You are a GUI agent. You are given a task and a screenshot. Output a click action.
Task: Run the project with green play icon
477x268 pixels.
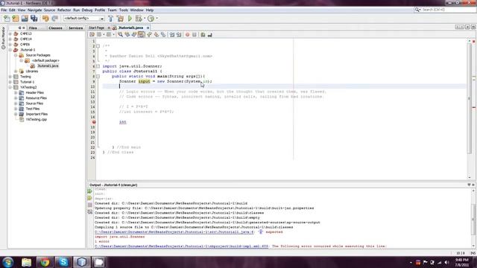click(x=130, y=19)
